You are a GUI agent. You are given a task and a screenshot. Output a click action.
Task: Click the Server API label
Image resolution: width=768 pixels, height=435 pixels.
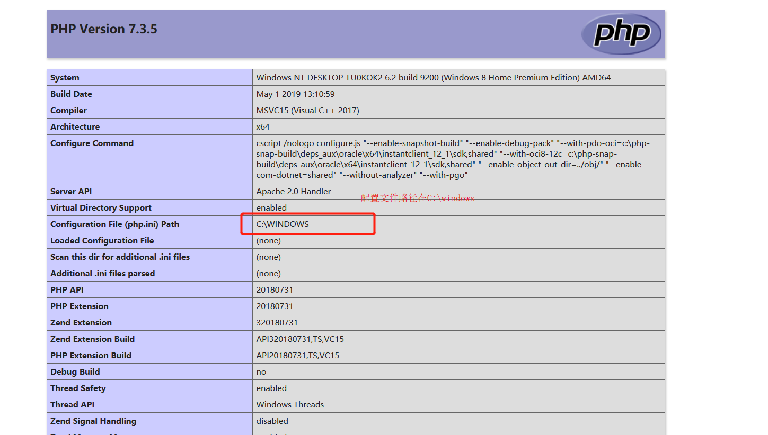pos(71,192)
